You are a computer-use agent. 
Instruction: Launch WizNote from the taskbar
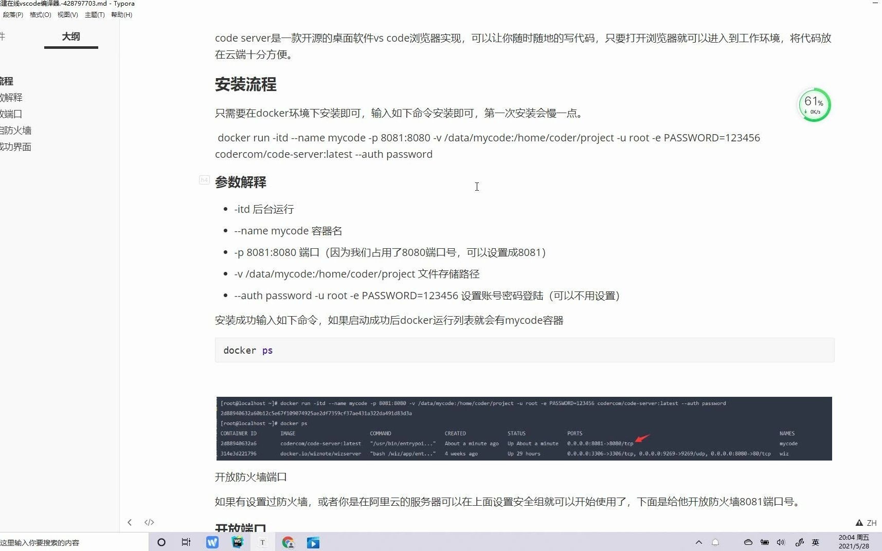[x=212, y=542]
